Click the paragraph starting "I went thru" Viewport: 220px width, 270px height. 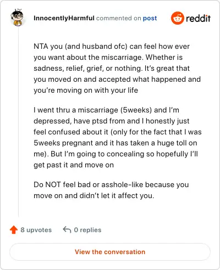click(x=118, y=137)
